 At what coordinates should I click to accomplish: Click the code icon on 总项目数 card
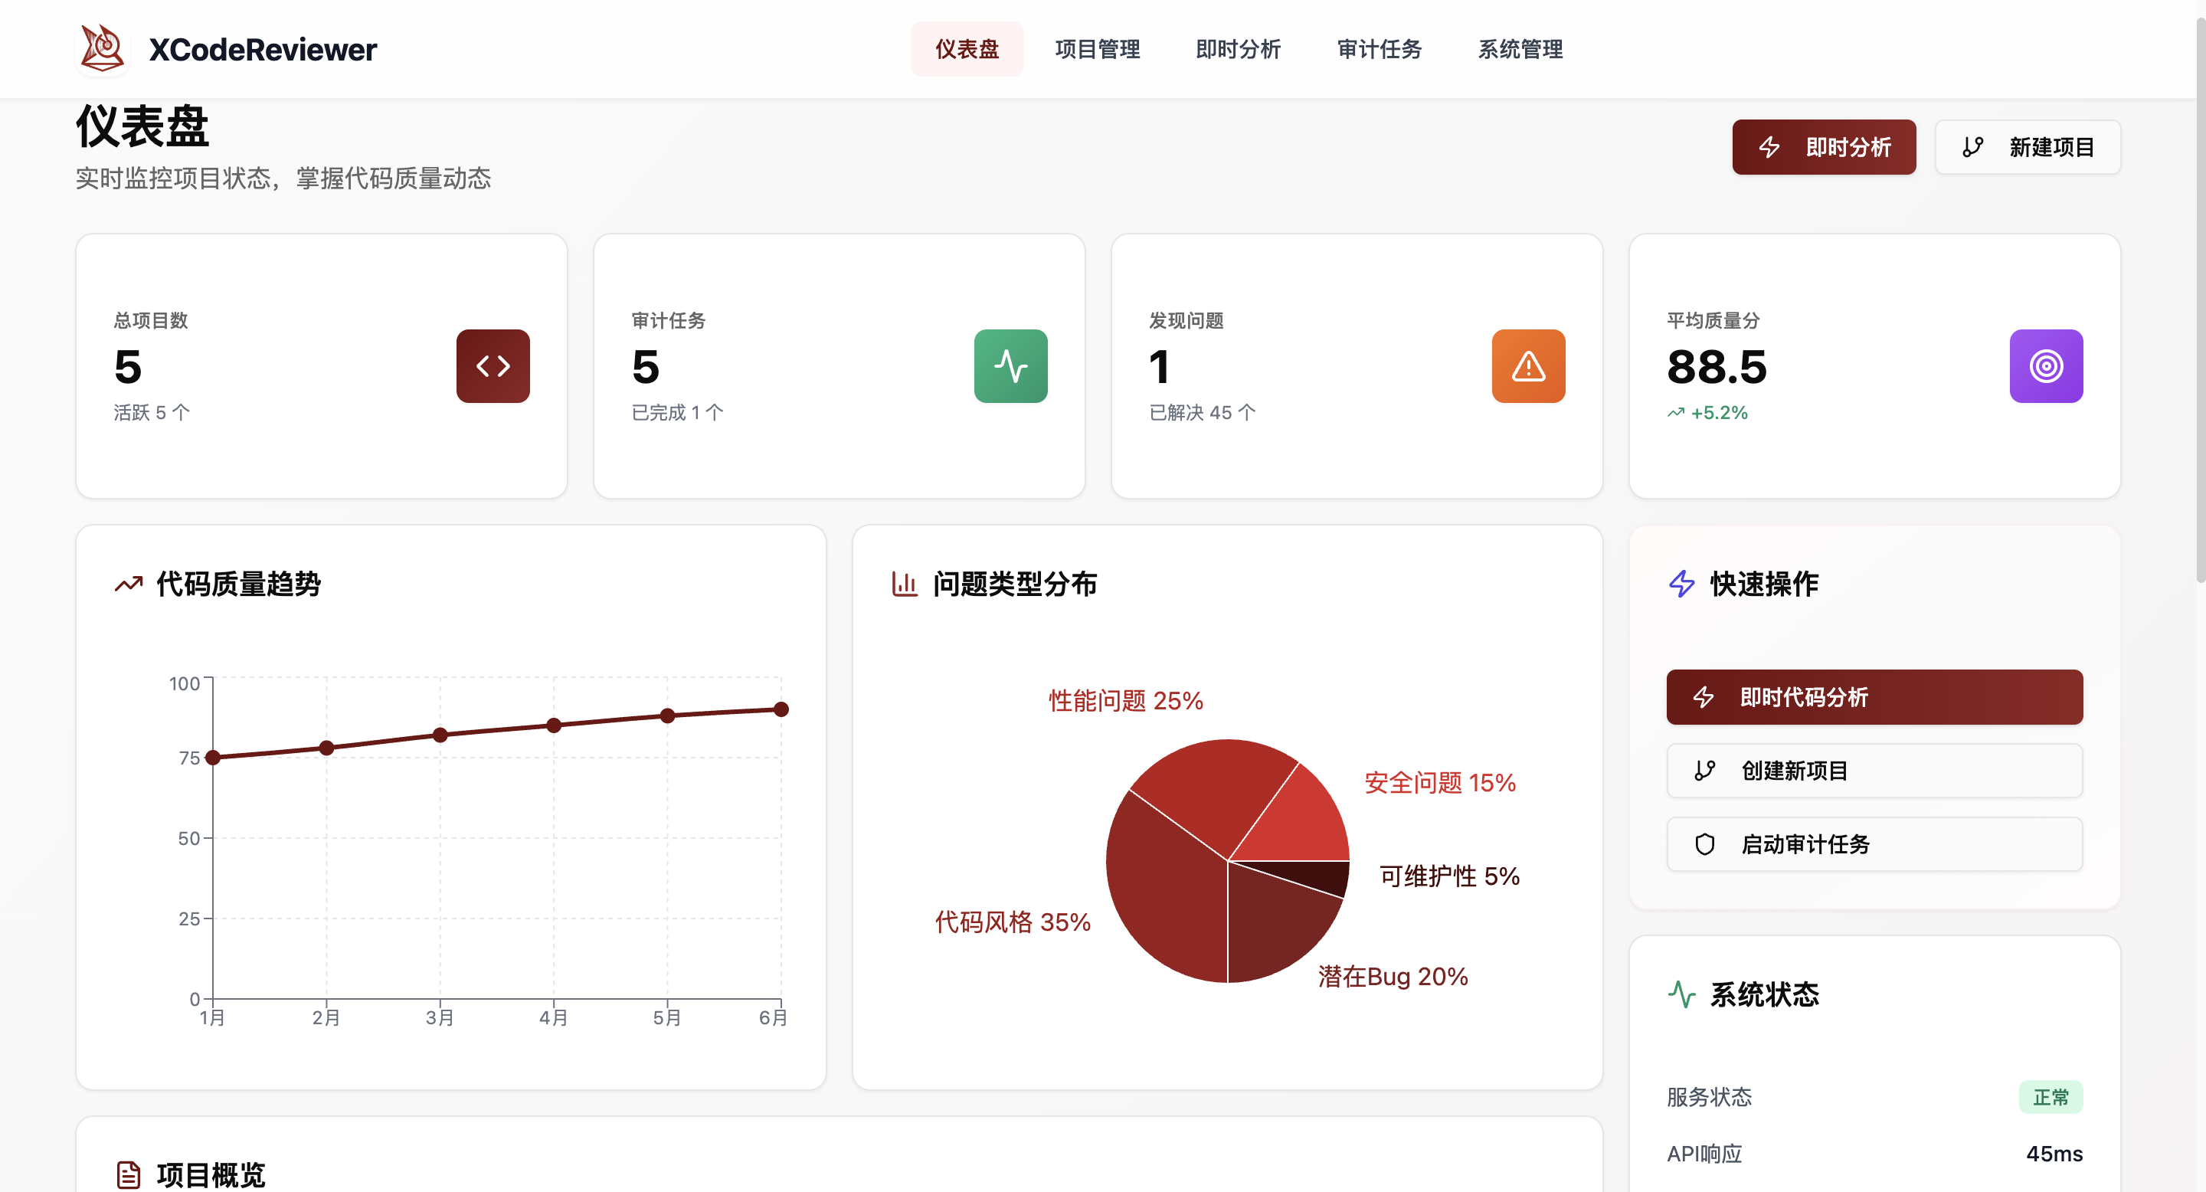click(493, 365)
